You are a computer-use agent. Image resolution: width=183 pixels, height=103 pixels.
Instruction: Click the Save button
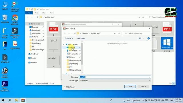click(x=130, y=86)
